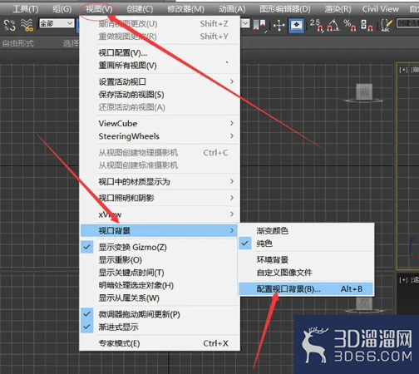Open the 全部 selection filter dropdown
This screenshot has height=374, width=419.
pos(57,23)
